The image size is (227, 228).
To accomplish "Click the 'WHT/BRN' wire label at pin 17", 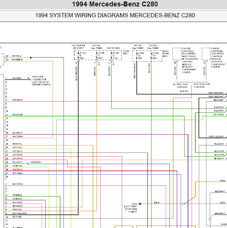I will (x=18, y=137).
